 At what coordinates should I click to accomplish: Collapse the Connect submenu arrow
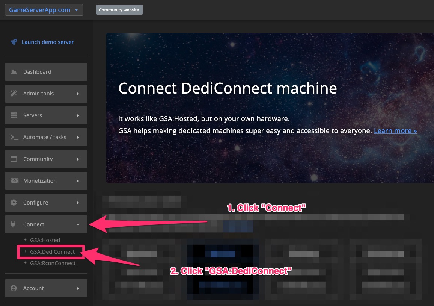[78, 224]
